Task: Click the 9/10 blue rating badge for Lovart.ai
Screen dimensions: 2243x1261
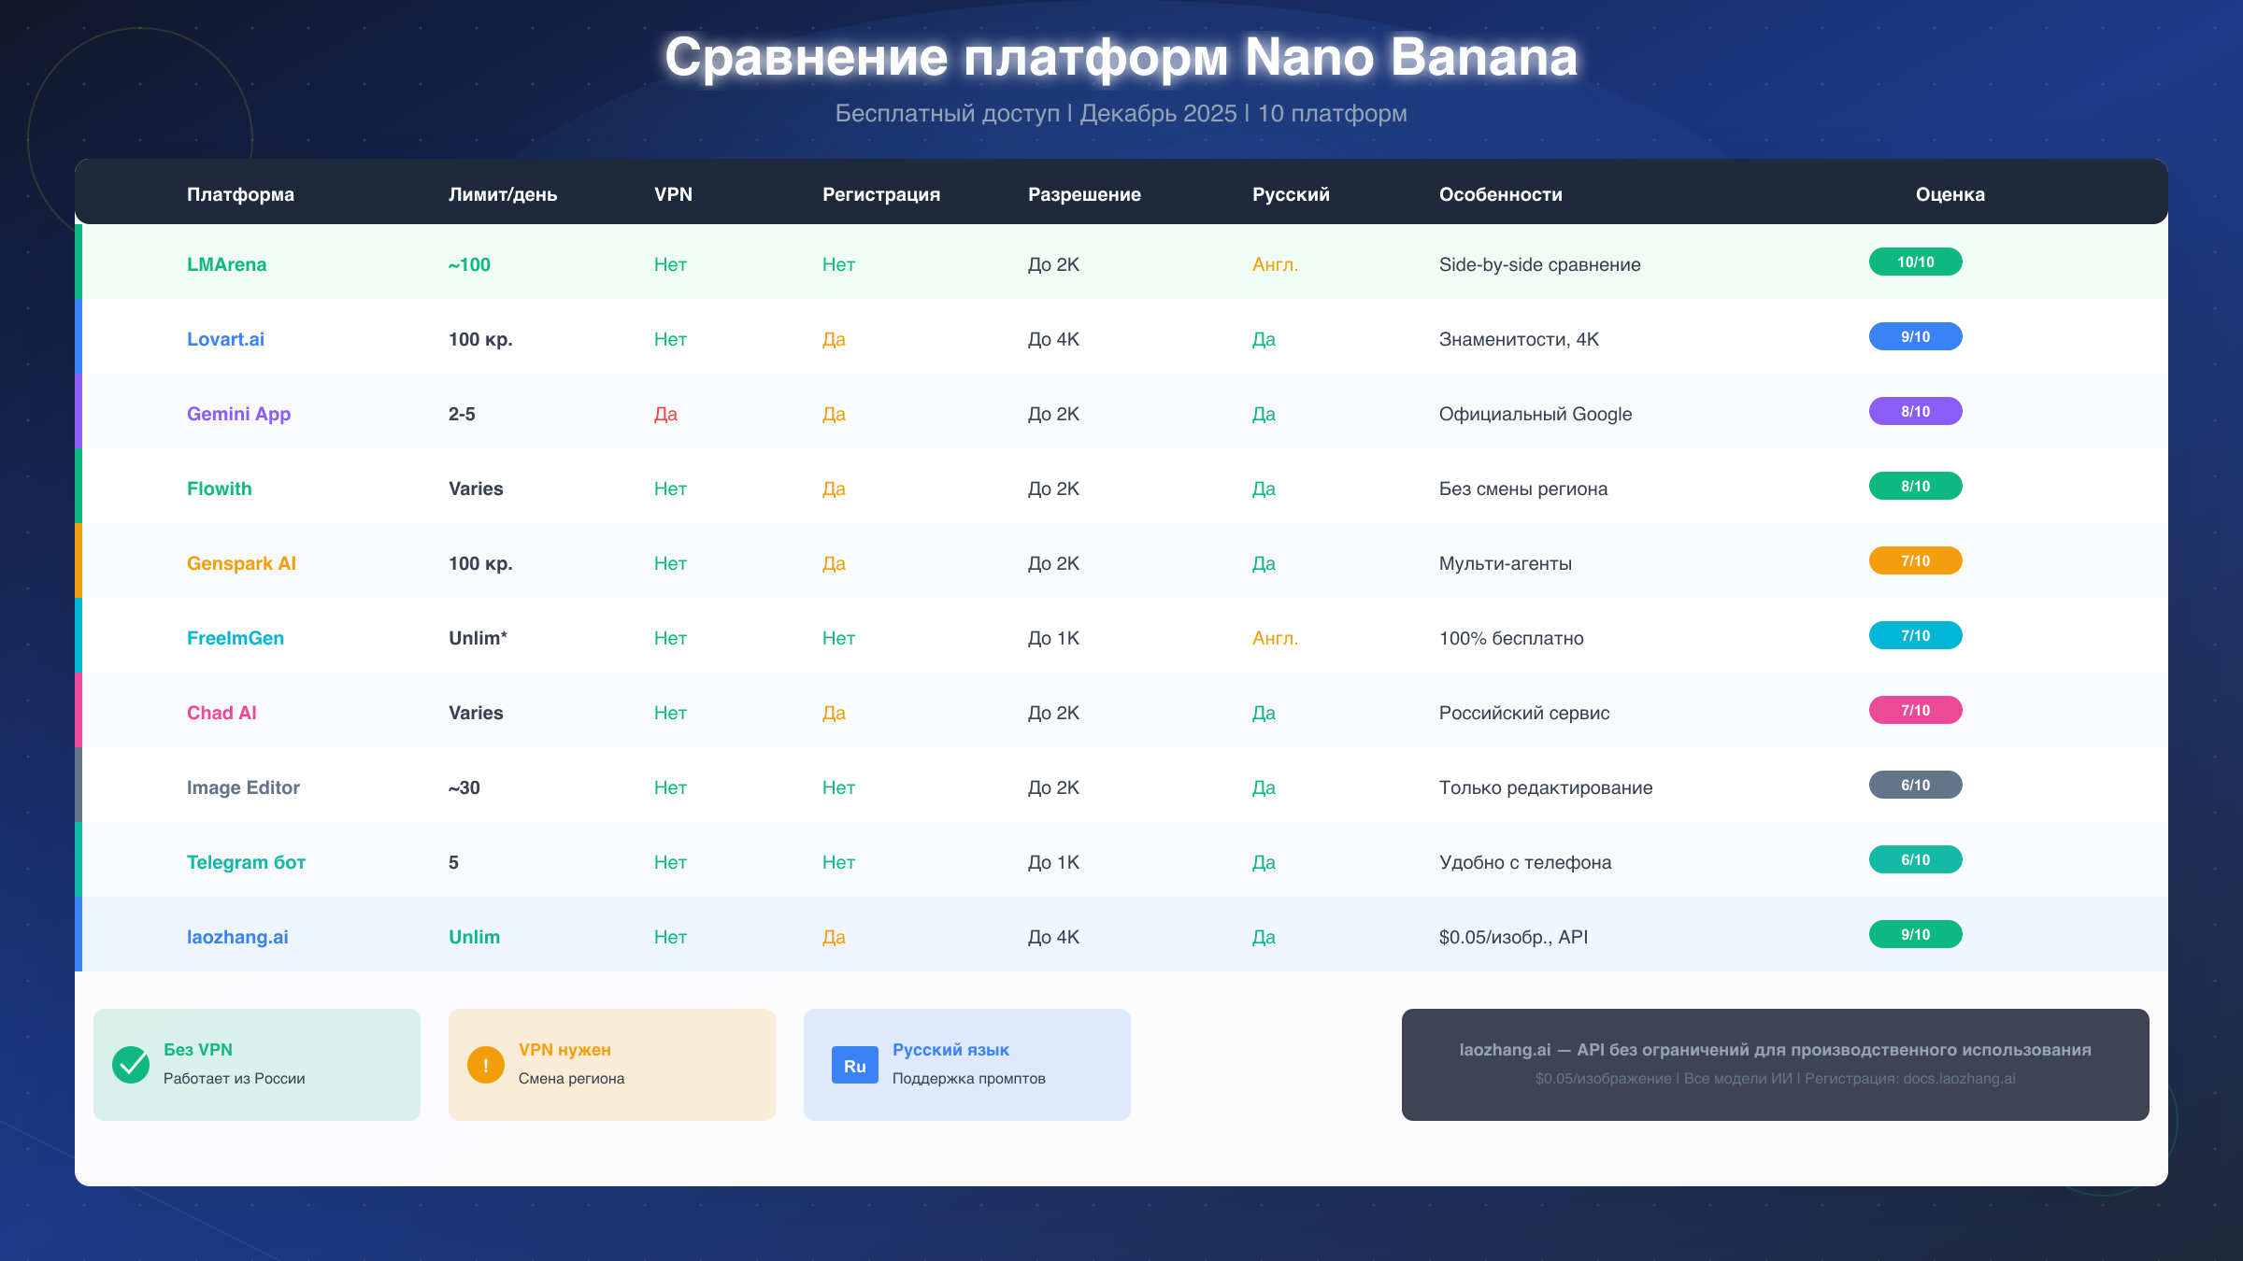Action: tap(1914, 336)
